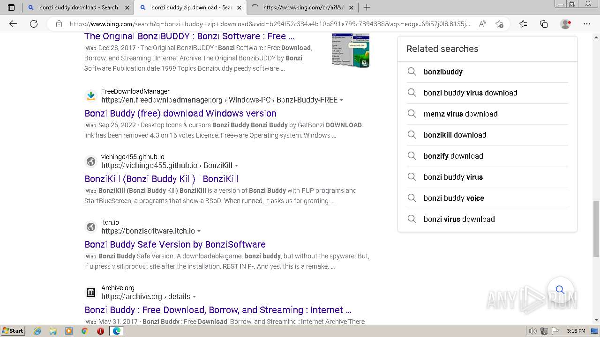
Task: Expand freedownloadmanager.org URL dropdown arrow
Action: (x=341, y=100)
